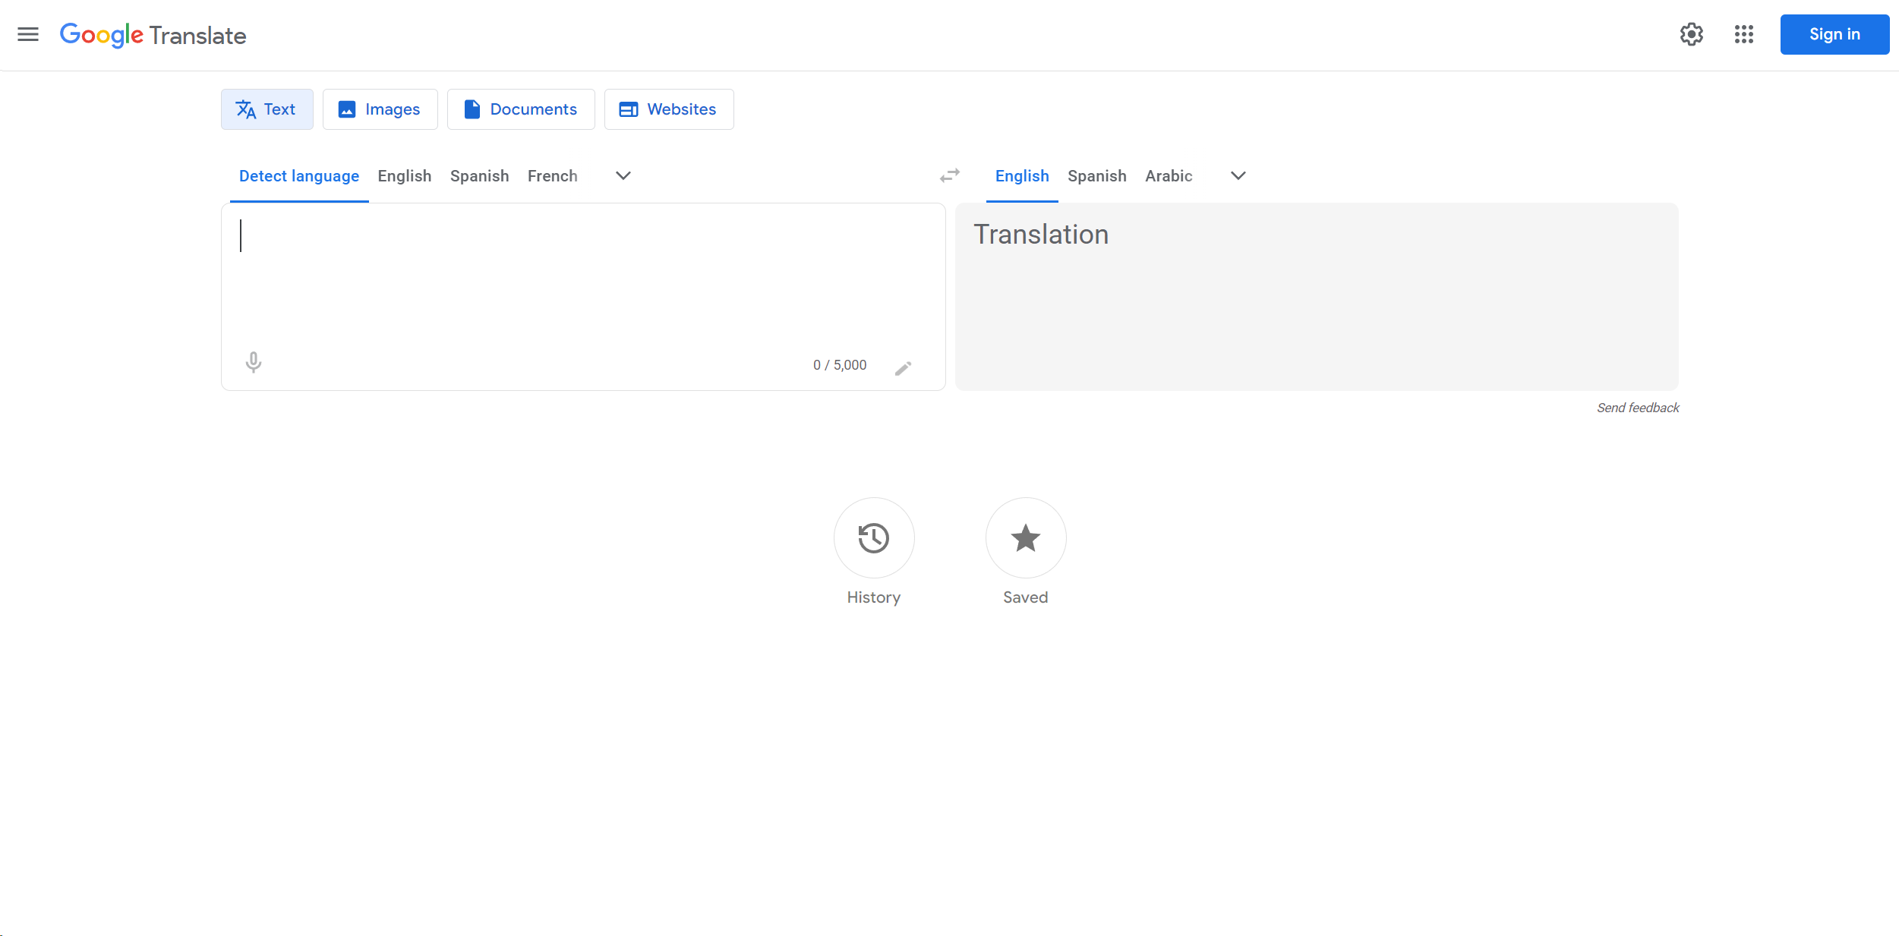Open the Send feedback link
The height and width of the screenshot is (936, 1899).
click(1638, 408)
